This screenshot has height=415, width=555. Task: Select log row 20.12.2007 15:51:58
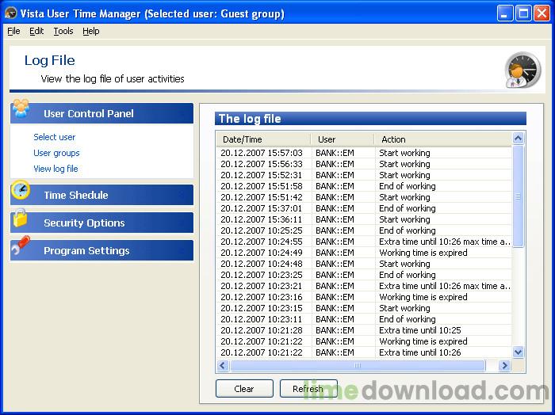tap(364, 186)
